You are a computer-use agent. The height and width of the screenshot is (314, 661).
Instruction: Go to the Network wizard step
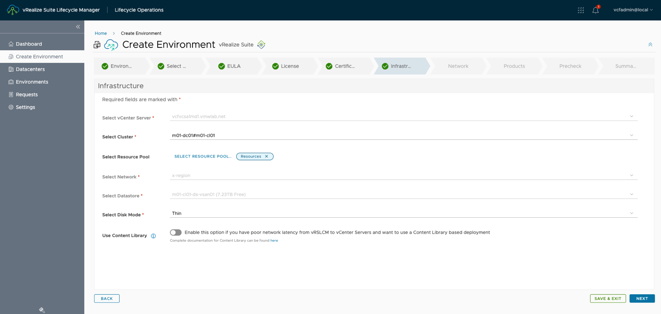coord(458,66)
